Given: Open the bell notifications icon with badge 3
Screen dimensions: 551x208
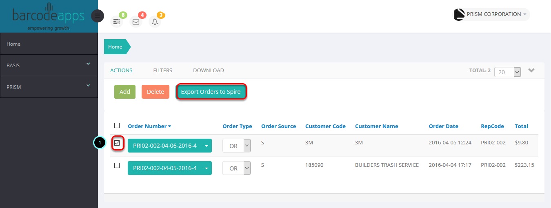Looking at the screenshot, I should tap(155, 22).
